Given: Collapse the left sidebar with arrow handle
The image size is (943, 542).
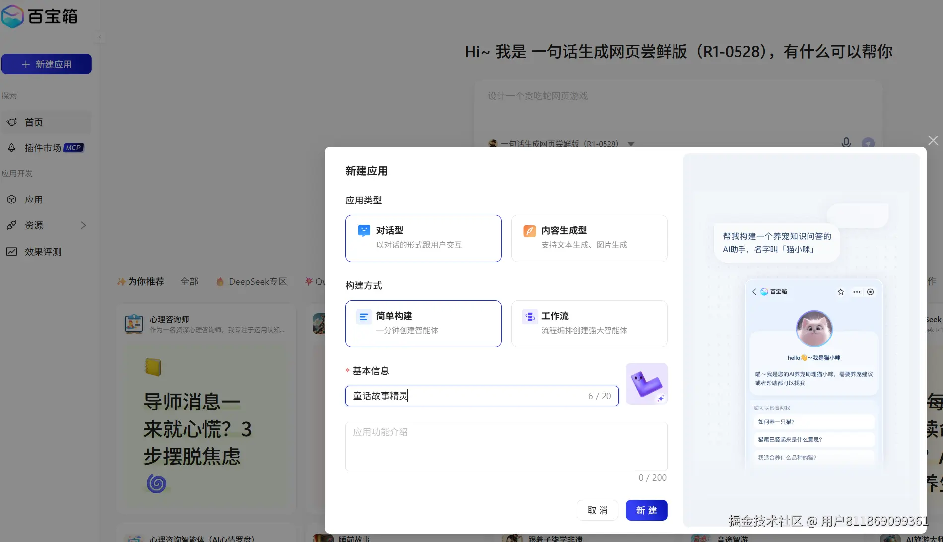Looking at the screenshot, I should (x=100, y=37).
